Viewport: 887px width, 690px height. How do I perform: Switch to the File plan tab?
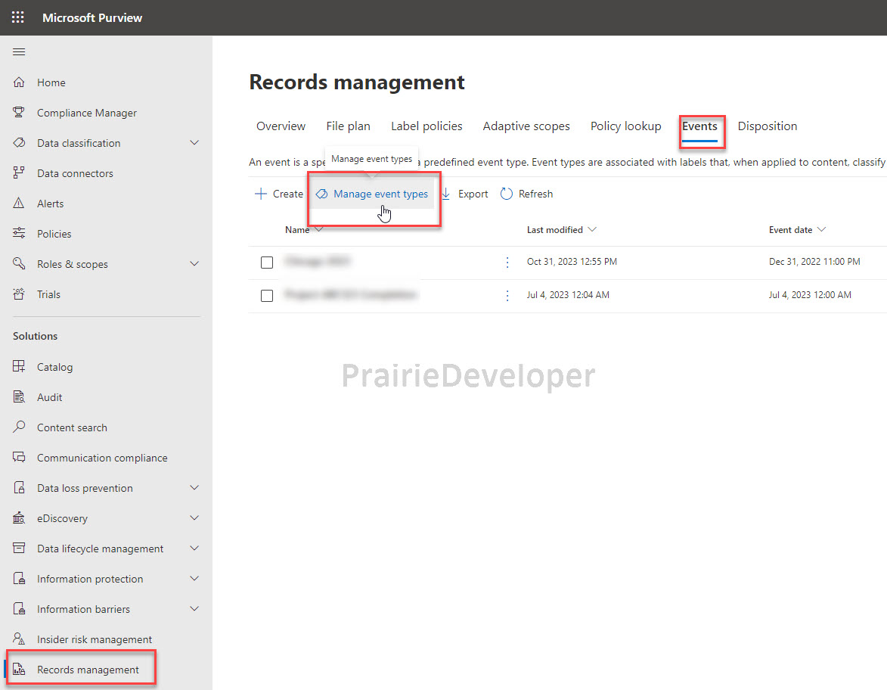[x=348, y=126]
